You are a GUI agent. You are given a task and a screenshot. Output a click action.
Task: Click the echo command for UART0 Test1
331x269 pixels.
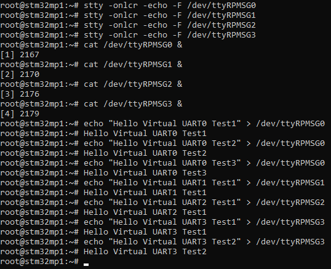coord(204,124)
